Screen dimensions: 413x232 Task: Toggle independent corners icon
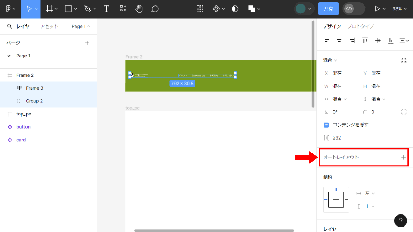(x=404, y=112)
